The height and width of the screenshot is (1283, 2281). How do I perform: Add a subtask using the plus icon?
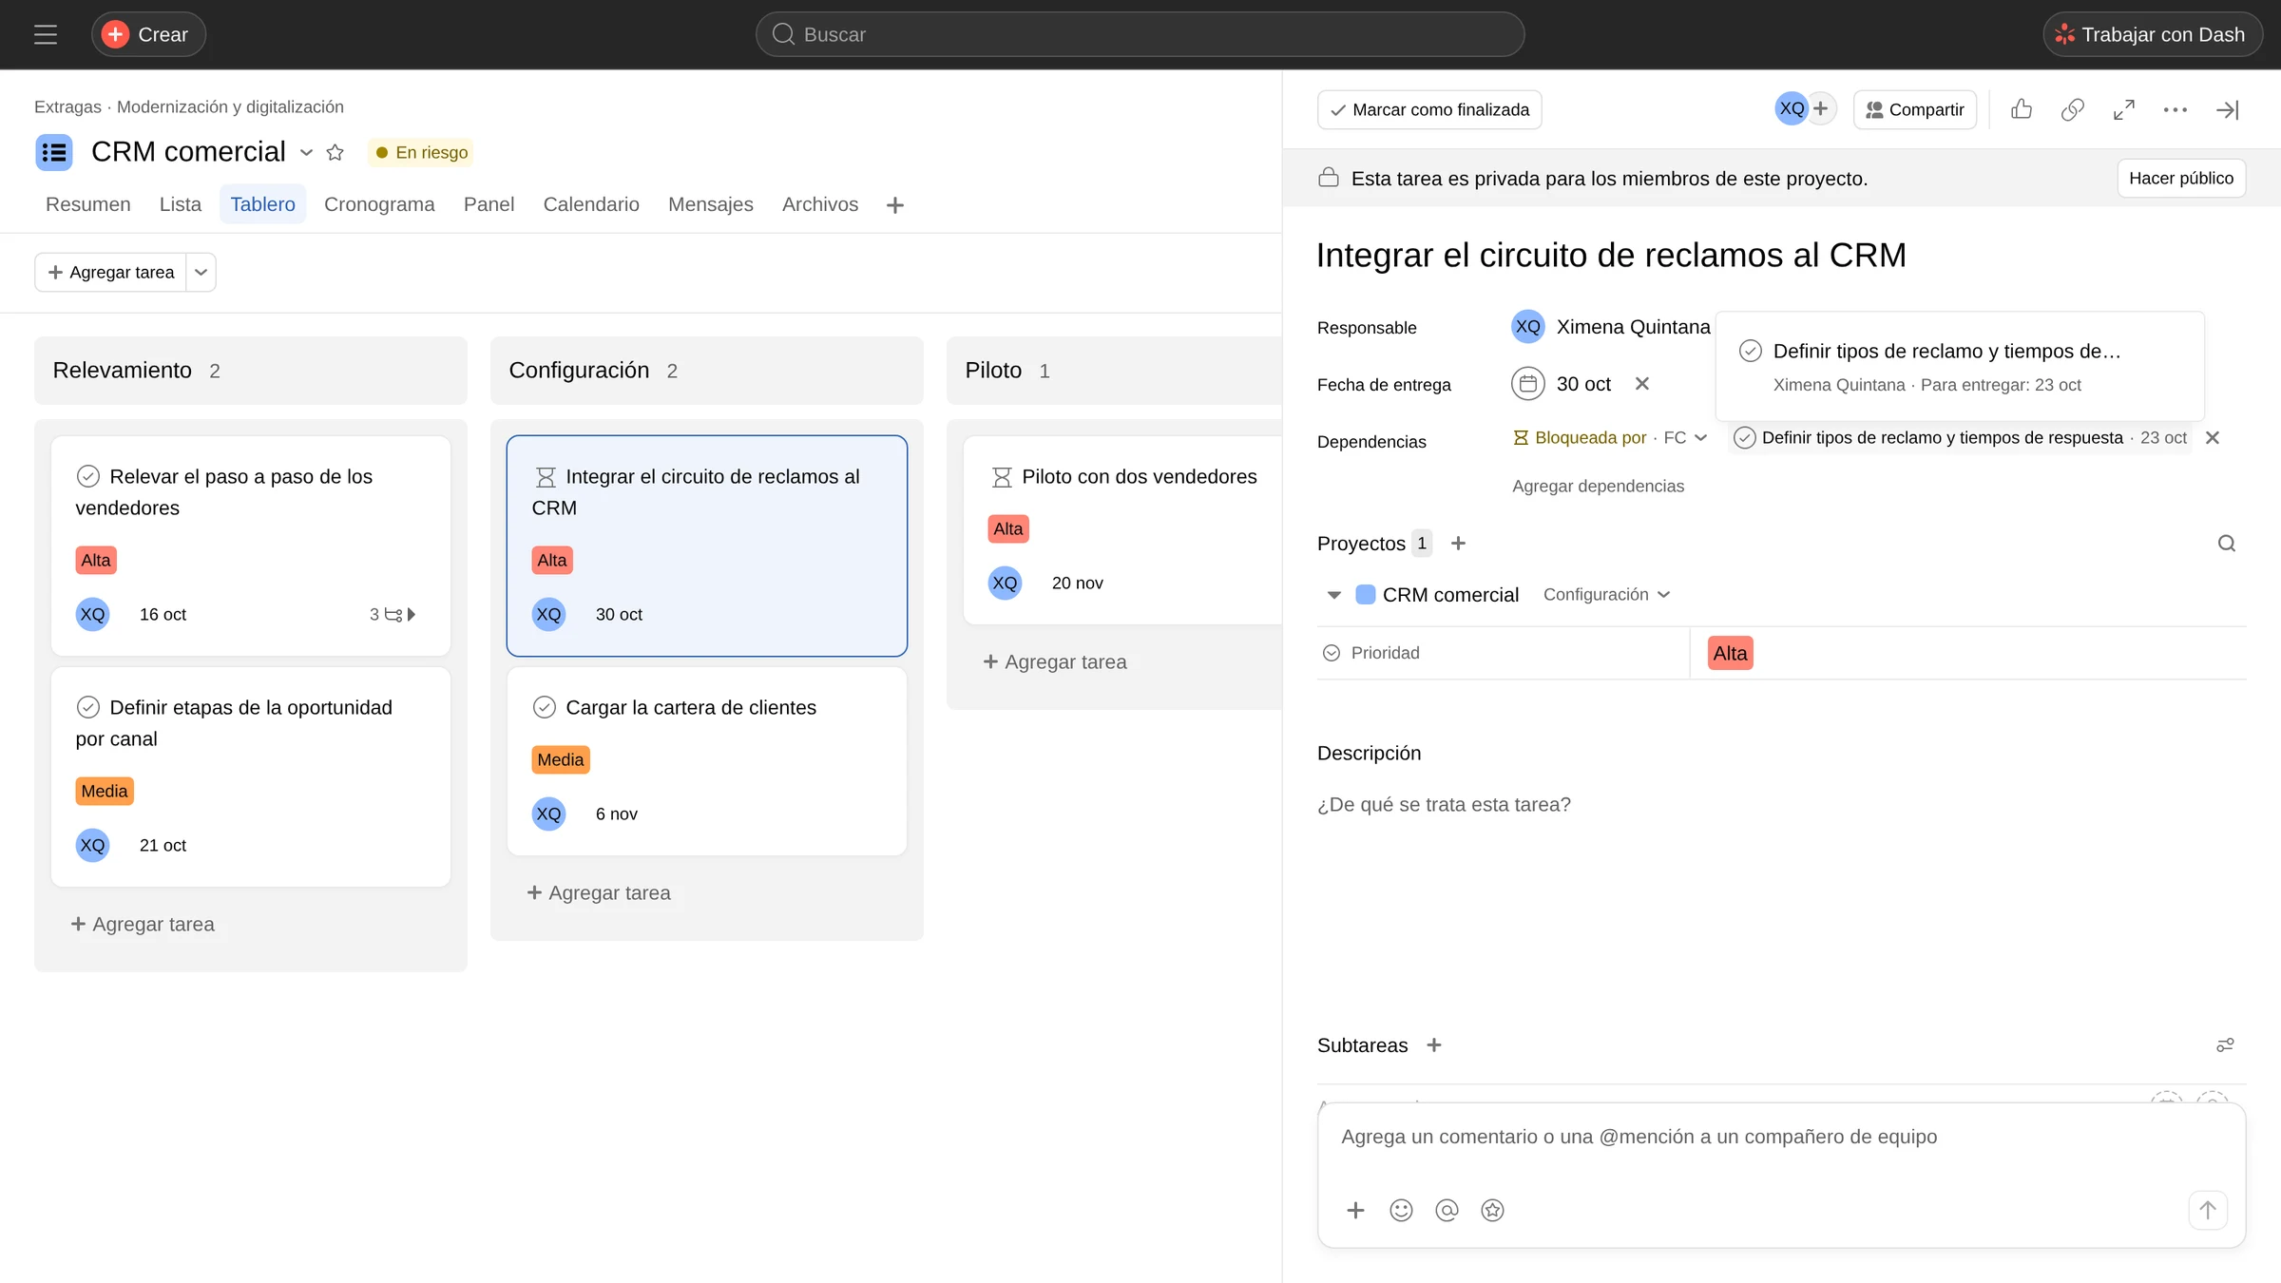(1434, 1045)
